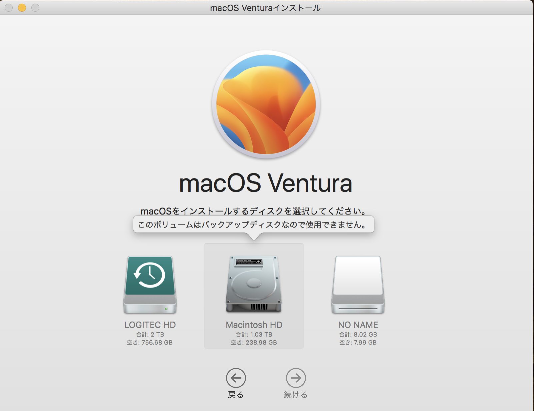Click the 合計: 2 TB capacity text
The image size is (534, 411).
[150, 334]
